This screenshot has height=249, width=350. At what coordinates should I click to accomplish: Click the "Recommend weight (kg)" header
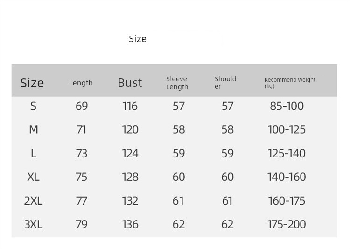[290, 83]
